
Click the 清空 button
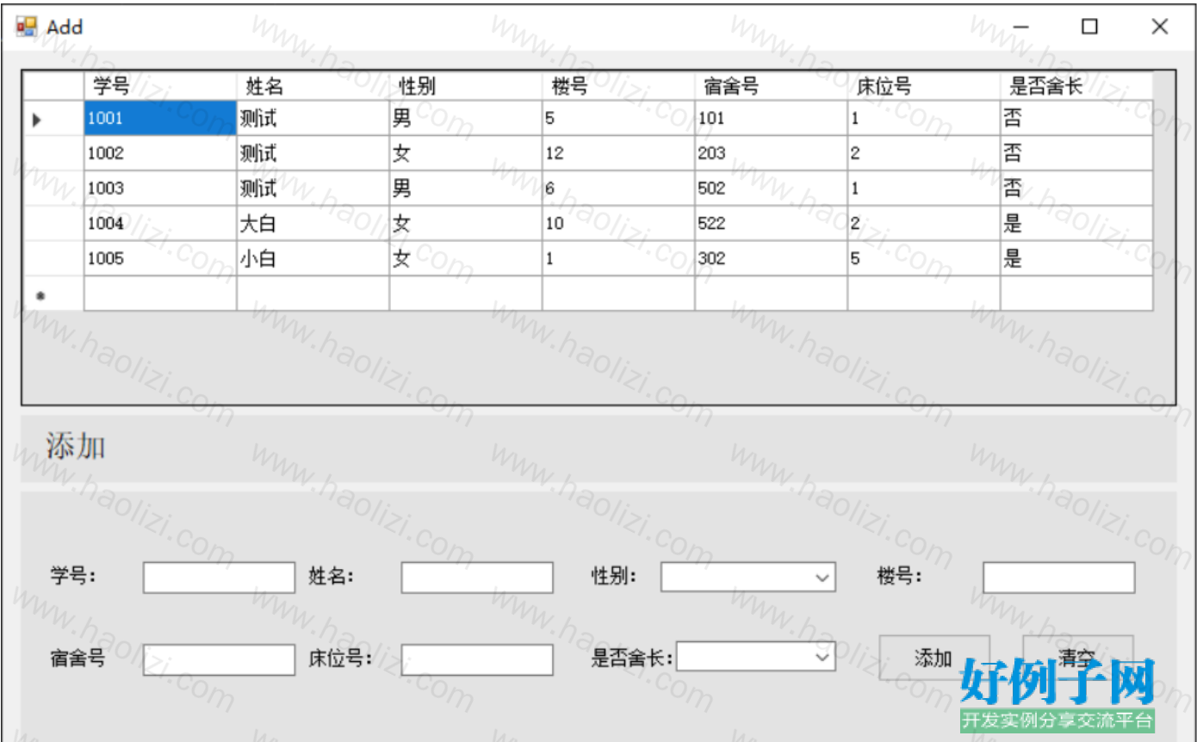click(x=1077, y=659)
